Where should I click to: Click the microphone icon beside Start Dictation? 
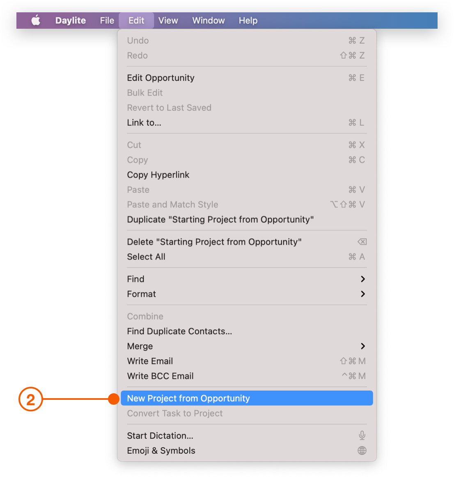pyautogui.click(x=362, y=436)
